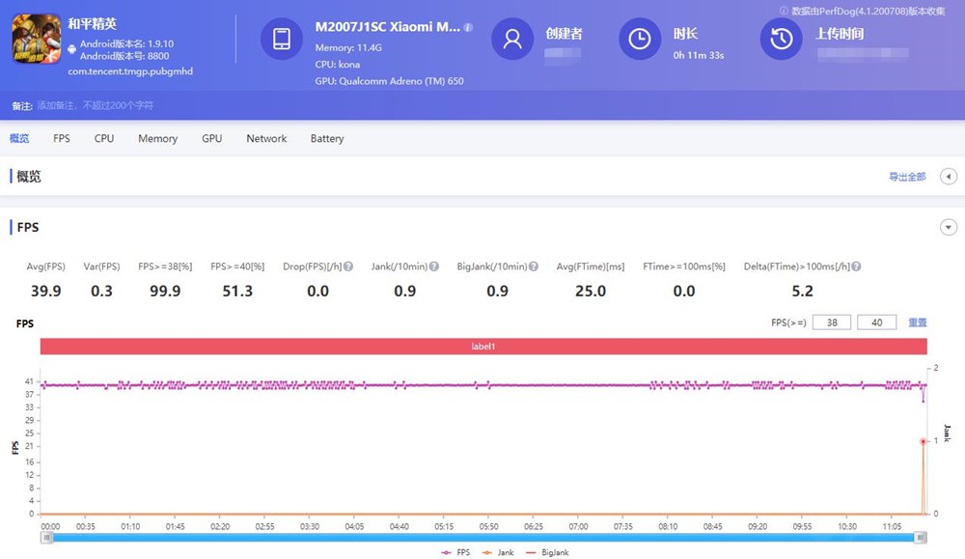The height and width of the screenshot is (559, 965).
Task: Click the FPS>=40[%] value 51.3
Action: pos(237,292)
